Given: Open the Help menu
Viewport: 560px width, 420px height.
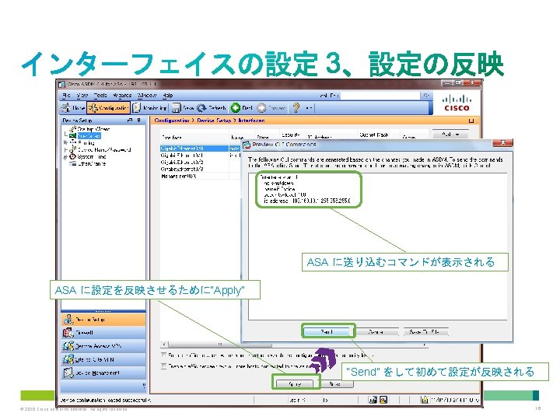Looking at the screenshot, I should coord(167,96).
